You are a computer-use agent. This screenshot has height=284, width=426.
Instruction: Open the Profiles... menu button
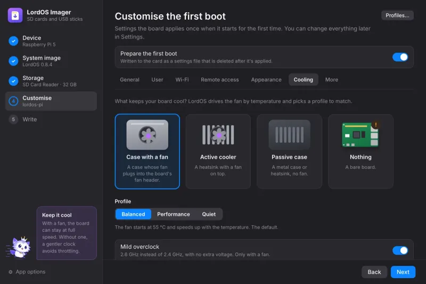(397, 15)
